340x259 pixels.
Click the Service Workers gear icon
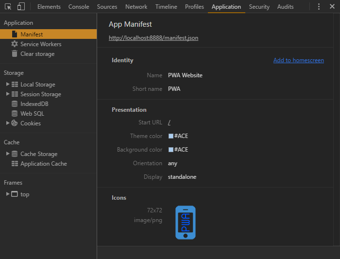click(x=15, y=44)
